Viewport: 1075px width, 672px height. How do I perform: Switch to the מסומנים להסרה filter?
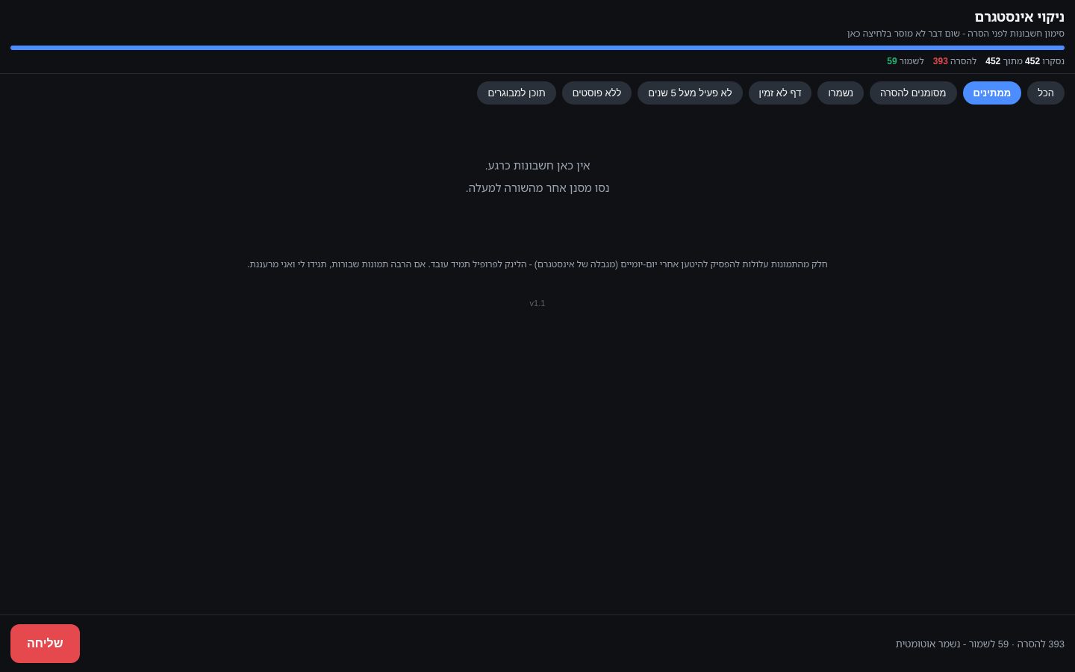tap(913, 93)
